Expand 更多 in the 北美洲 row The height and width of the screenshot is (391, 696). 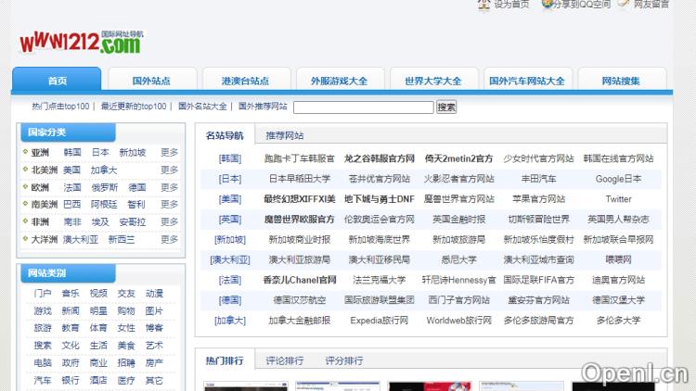(x=169, y=170)
